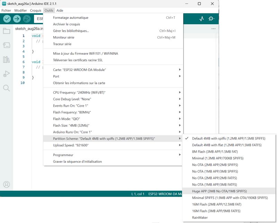Viewport: 277px width, 223px height.
Task: Expand the Events Run On submenu
Action: (113, 106)
